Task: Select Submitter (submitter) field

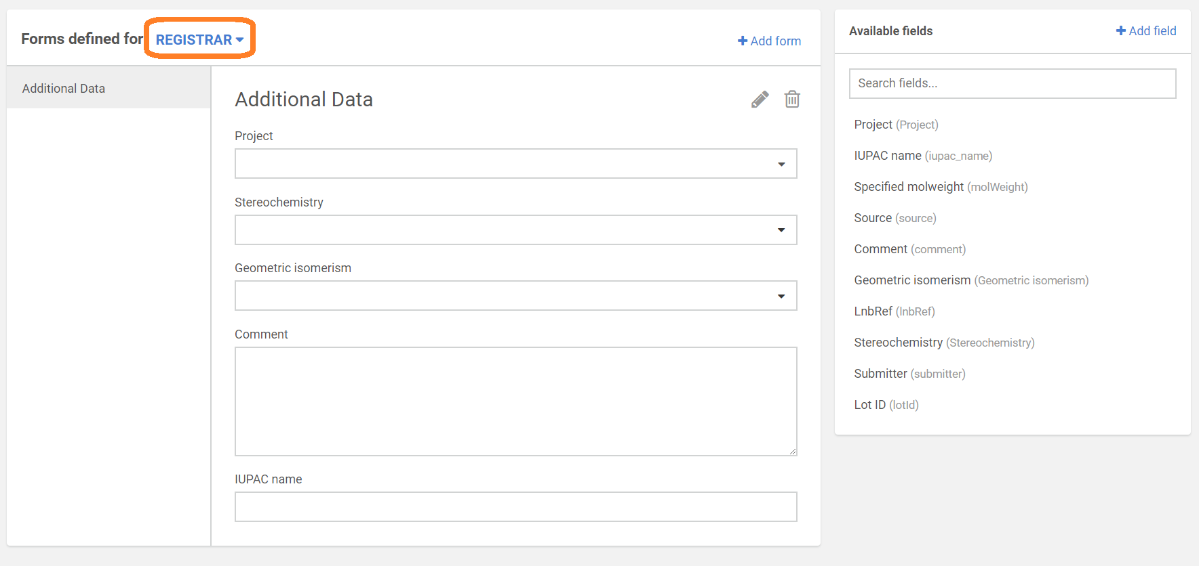Action: click(909, 374)
